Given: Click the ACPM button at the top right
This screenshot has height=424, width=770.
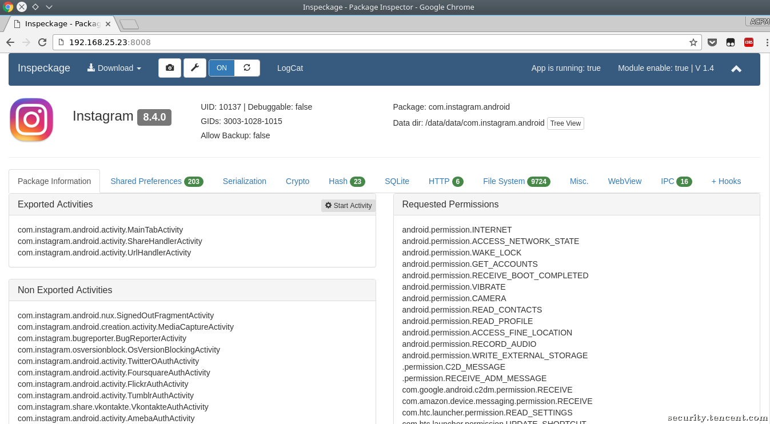Looking at the screenshot, I should point(758,21).
